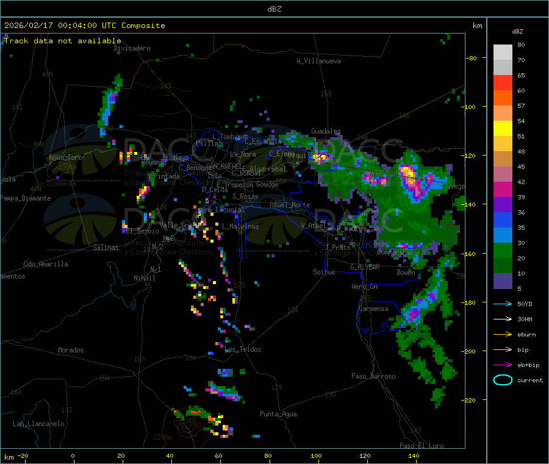This screenshot has width=549, height=464.
Task: Click the 'Paso_Barroso' map label
Action: 373,376
